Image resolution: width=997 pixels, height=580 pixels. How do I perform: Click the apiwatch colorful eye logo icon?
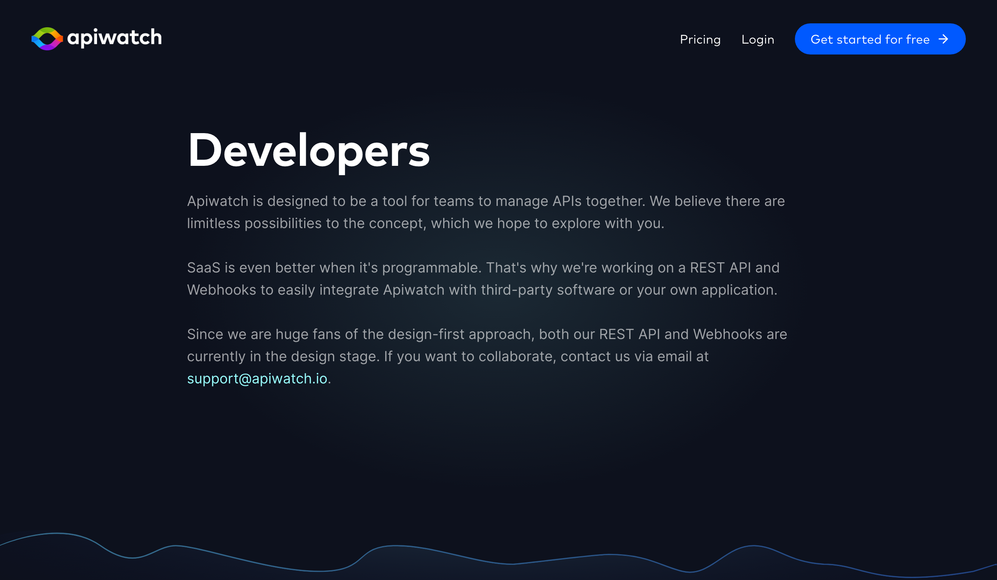[x=47, y=39]
